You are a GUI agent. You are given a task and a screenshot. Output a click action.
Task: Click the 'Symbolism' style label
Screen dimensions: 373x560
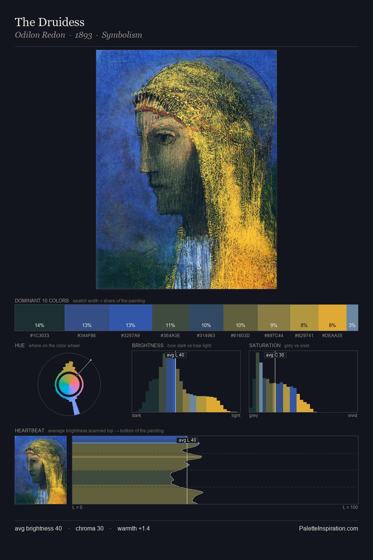point(122,35)
